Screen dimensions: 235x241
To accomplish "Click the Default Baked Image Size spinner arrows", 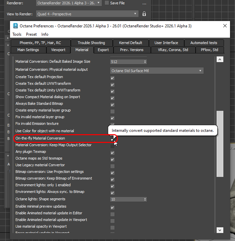I will point(145,62).
